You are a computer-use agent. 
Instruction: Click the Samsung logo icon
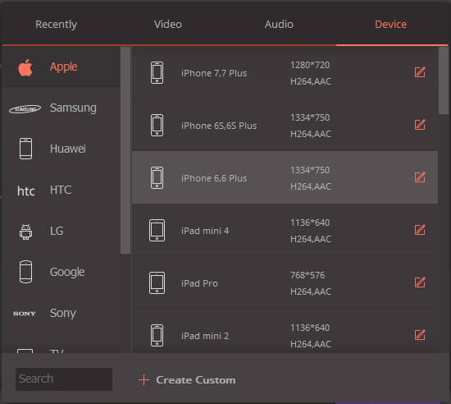coord(25,109)
